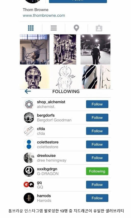Switch to list view of posts
Screen dimensions: 131x218
point(54,28)
